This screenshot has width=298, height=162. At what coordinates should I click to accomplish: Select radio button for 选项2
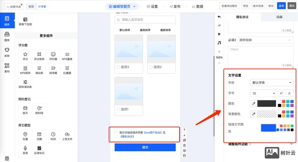(x=151, y=67)
